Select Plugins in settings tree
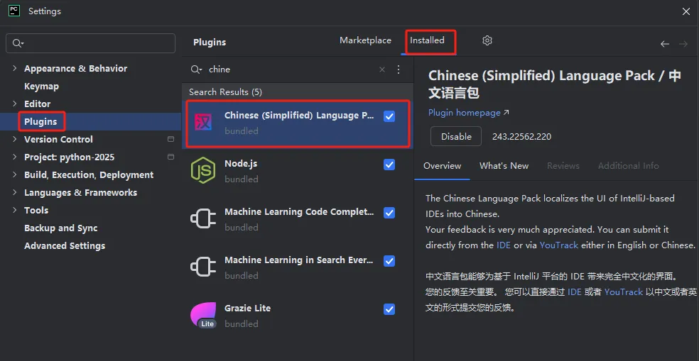 (x=40, y=121)
